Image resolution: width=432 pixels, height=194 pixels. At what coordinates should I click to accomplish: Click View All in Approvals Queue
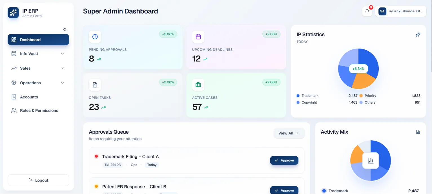pyautogui.click(x=289, y=133)
